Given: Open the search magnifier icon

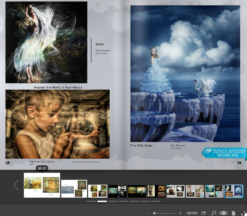Looking at the screenshot, I should (x=214, y=213).
